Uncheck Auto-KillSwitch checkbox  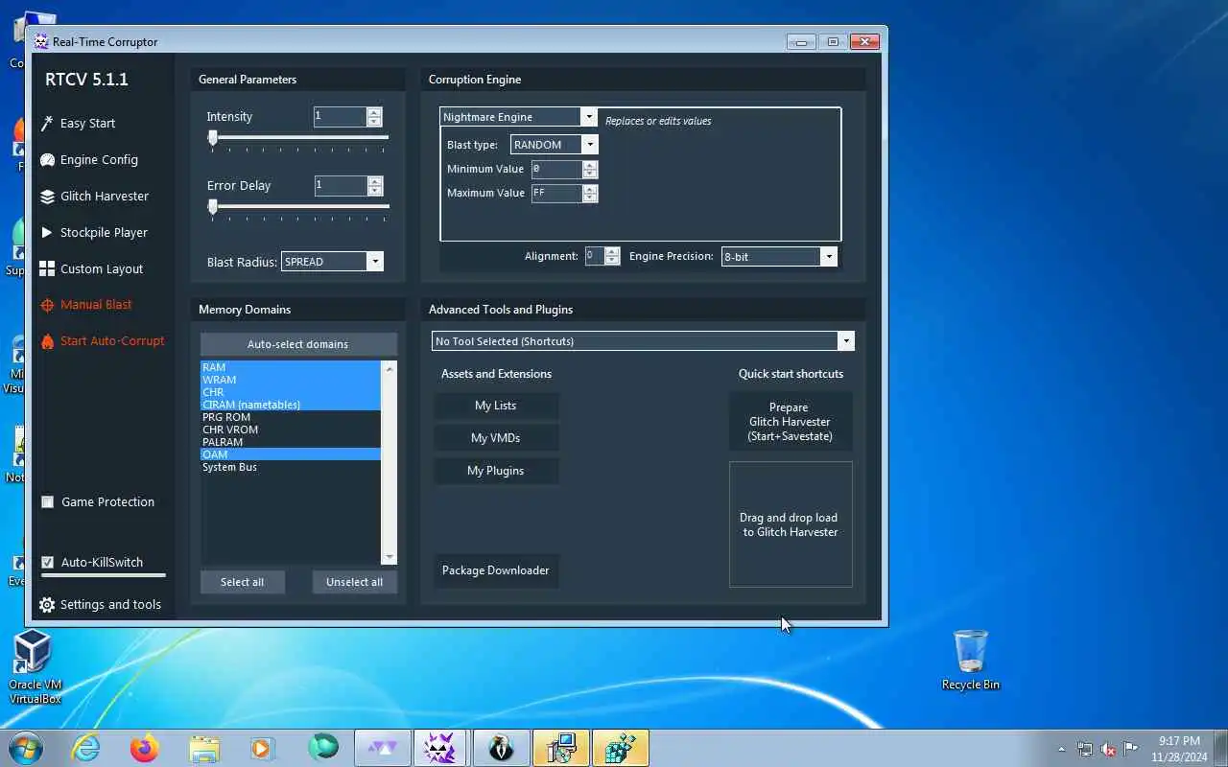[x=47, y=562]
